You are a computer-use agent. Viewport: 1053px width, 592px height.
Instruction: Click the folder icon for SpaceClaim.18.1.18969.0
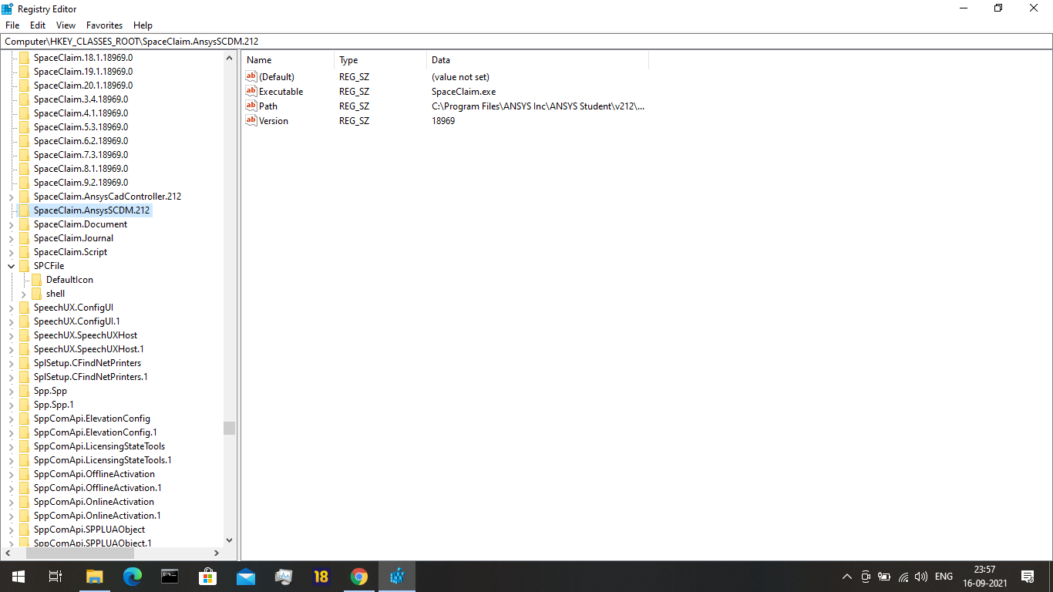[24, 58]
